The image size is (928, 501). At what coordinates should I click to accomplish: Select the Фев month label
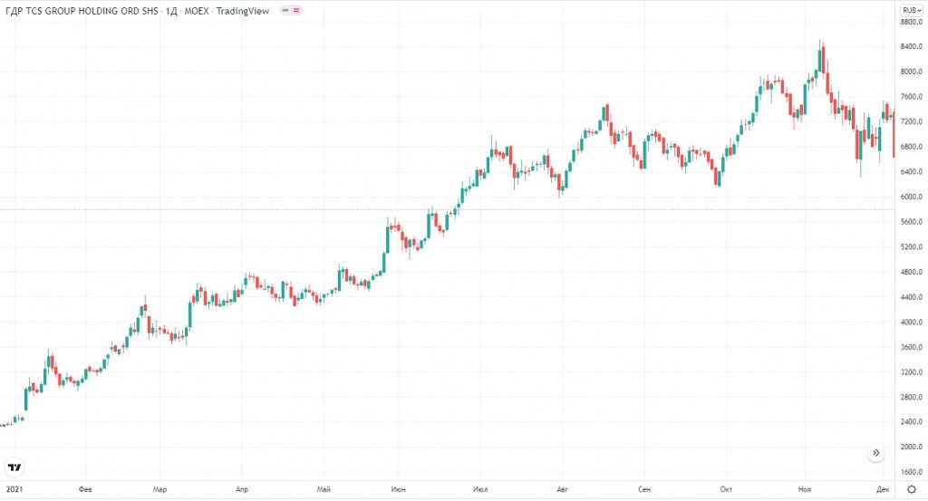pos(86,488)
